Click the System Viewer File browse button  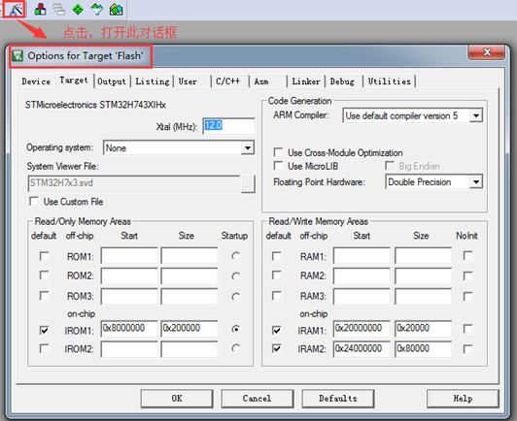(x=248, y=184)
